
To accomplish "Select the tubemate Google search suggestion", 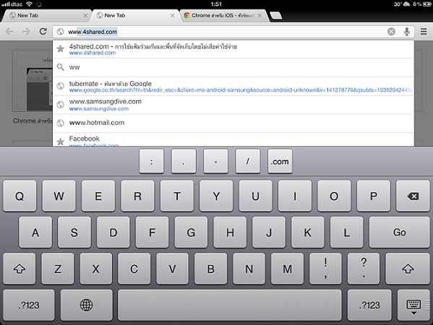I will 233,86.
